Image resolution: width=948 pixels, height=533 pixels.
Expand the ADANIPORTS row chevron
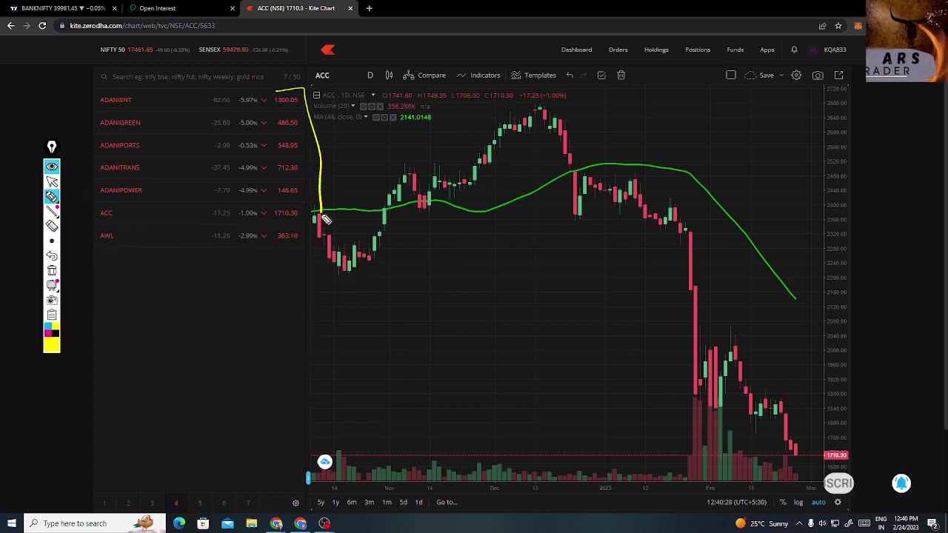point(264,145)
